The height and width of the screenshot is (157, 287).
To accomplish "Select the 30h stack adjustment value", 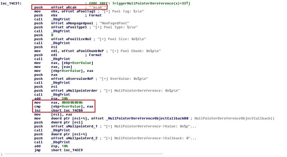I will point(65,99).
